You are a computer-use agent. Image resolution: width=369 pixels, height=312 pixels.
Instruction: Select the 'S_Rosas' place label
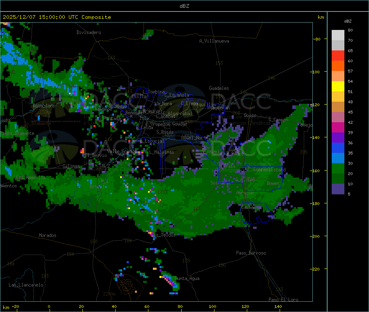165,132
